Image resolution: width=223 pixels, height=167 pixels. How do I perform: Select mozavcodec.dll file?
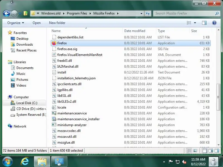point(69,131)
